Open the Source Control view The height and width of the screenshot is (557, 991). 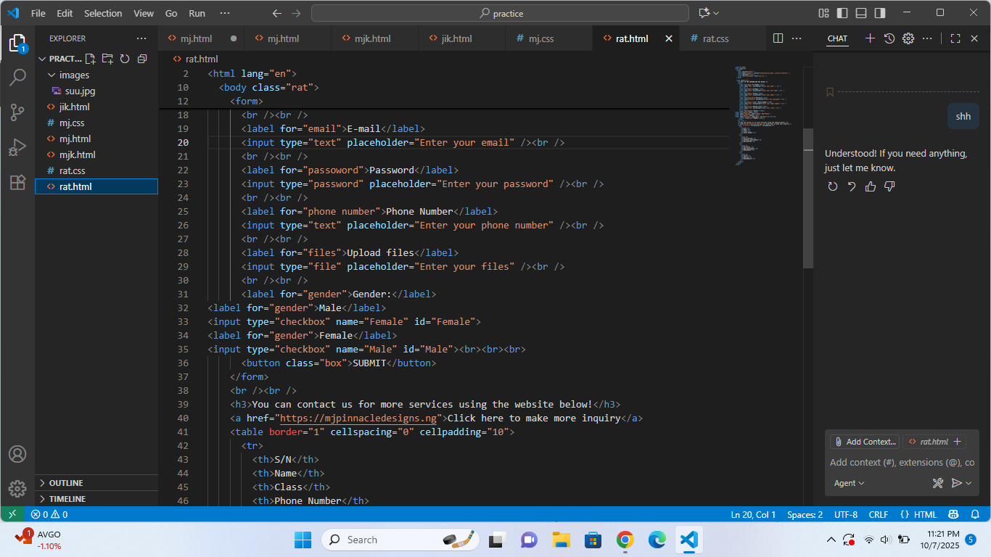point(17,112)
